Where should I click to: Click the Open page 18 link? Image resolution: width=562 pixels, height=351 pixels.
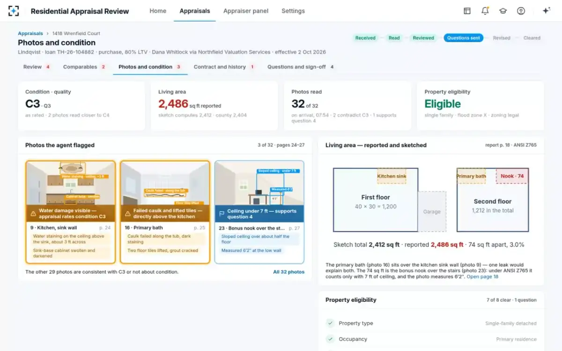482,277
